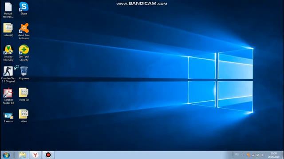Viewport: 284px width, 159px height.
Task: Show hidden tray icons arrow
Action: [243, 155]
